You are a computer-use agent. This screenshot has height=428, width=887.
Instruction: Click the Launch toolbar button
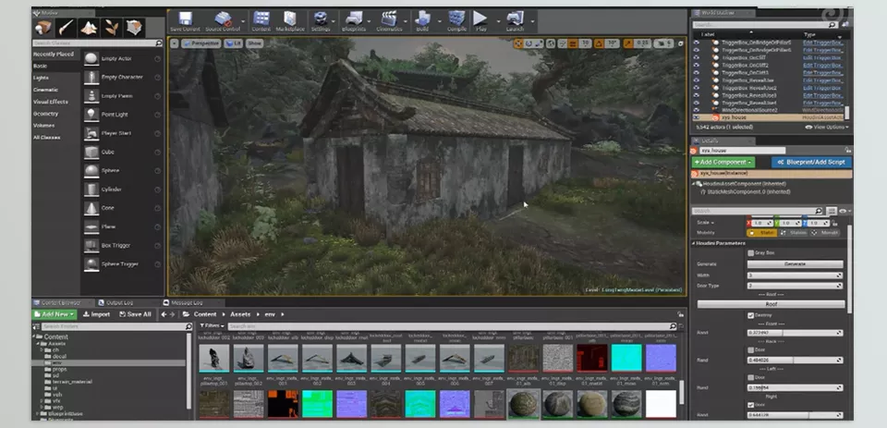coord(515,21)
